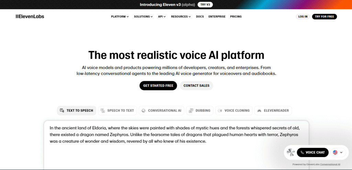The width and height of the screenshot is (352, 170).
Task: Click the US flag language icon
Action: 335,152
